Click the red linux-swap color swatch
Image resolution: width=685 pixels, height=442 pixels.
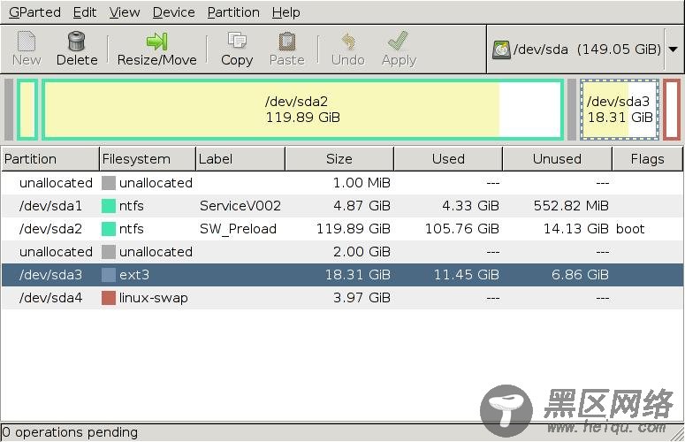pyautogui.click(x=109, y=298)
